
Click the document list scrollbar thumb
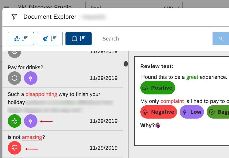pos(126,64)
